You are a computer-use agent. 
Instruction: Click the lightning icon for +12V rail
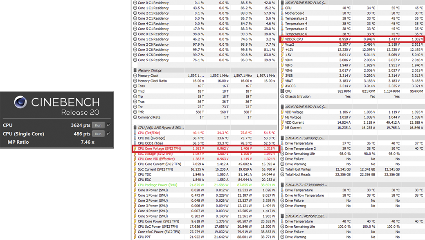[282, 49]
